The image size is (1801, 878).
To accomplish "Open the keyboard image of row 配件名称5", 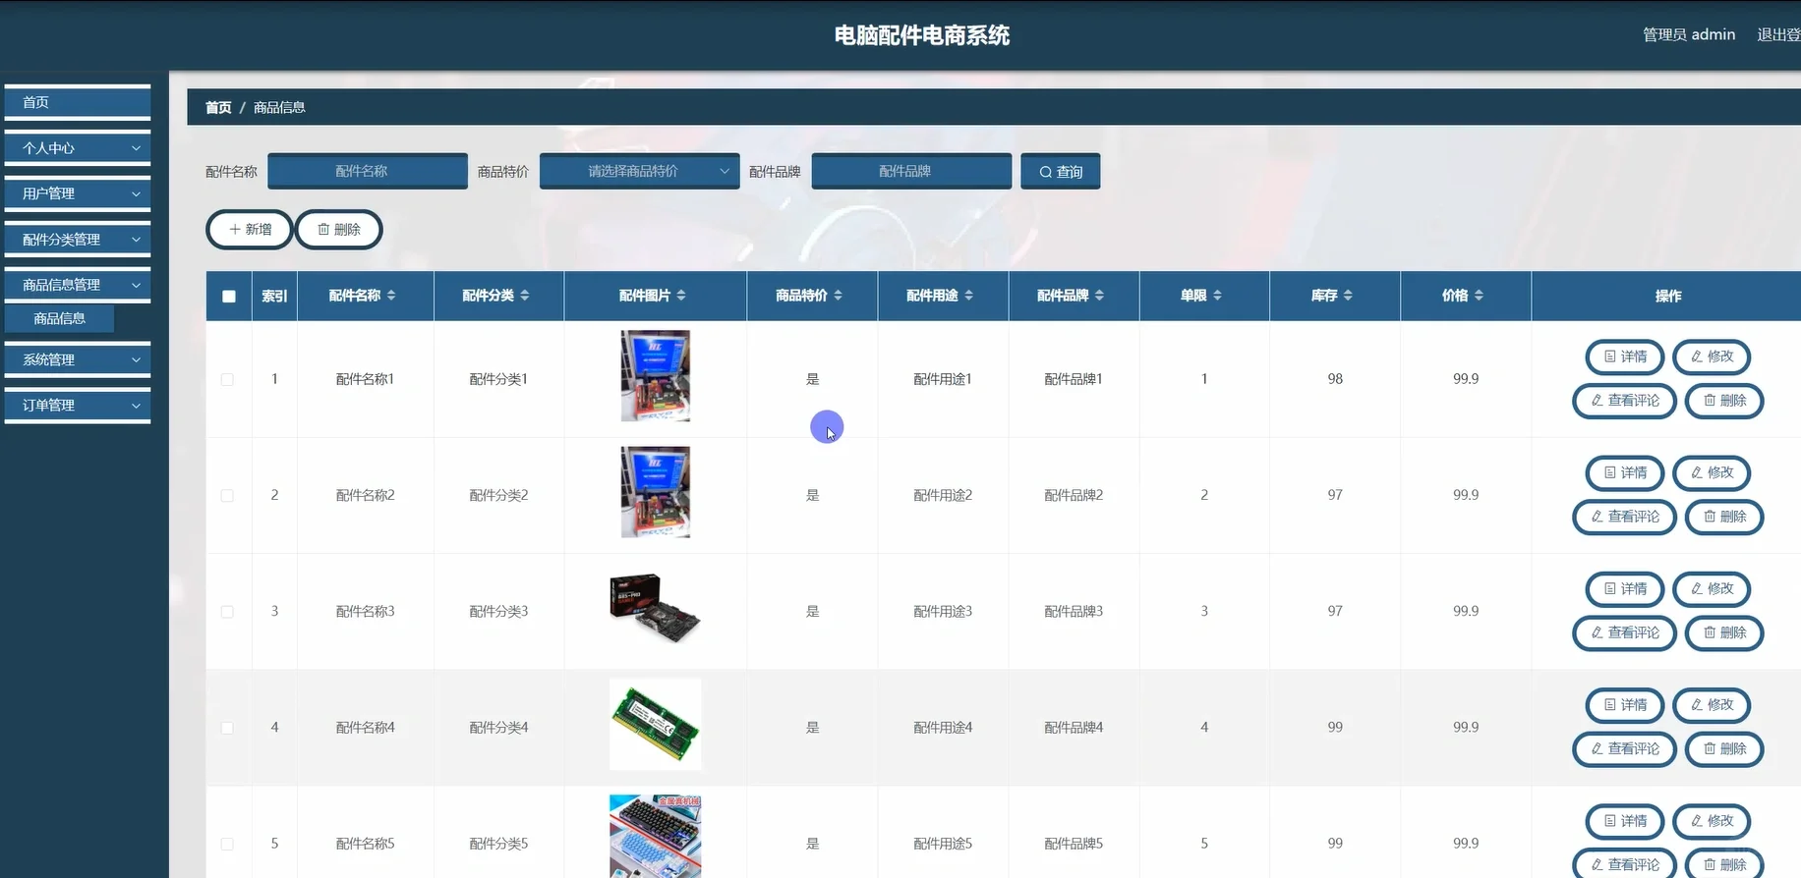I will point(656,837).
